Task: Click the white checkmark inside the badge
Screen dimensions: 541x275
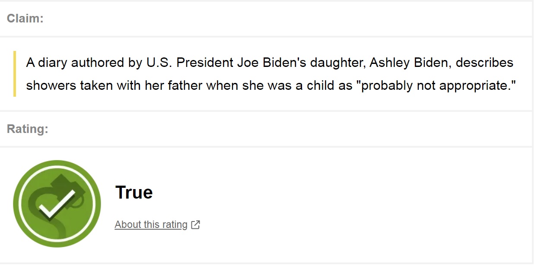Action: (x=57, y=204)
